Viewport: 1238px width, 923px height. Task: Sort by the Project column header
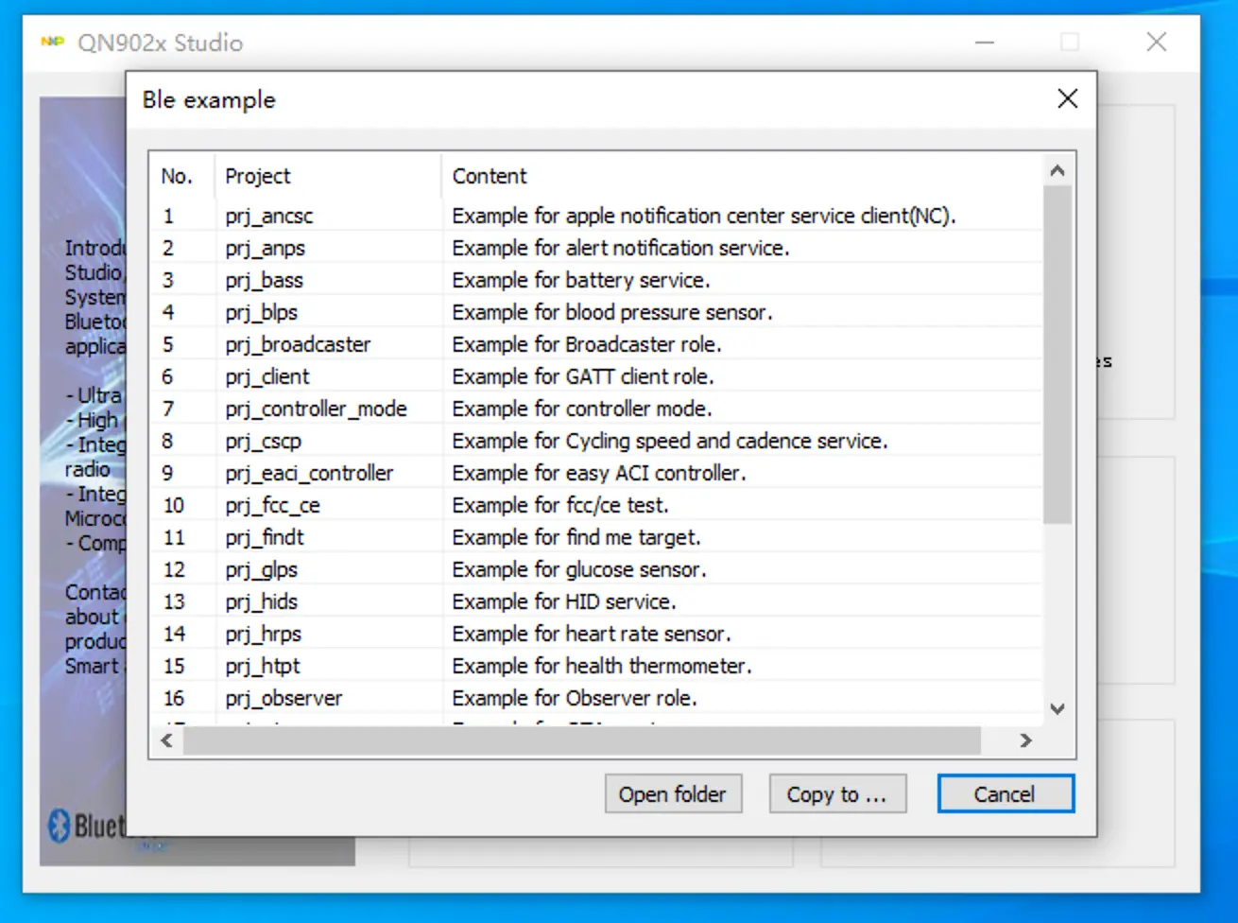click(329, 176)
